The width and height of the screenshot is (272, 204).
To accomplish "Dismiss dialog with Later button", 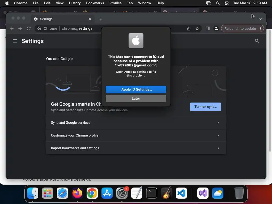I will [x=136, y=99].
